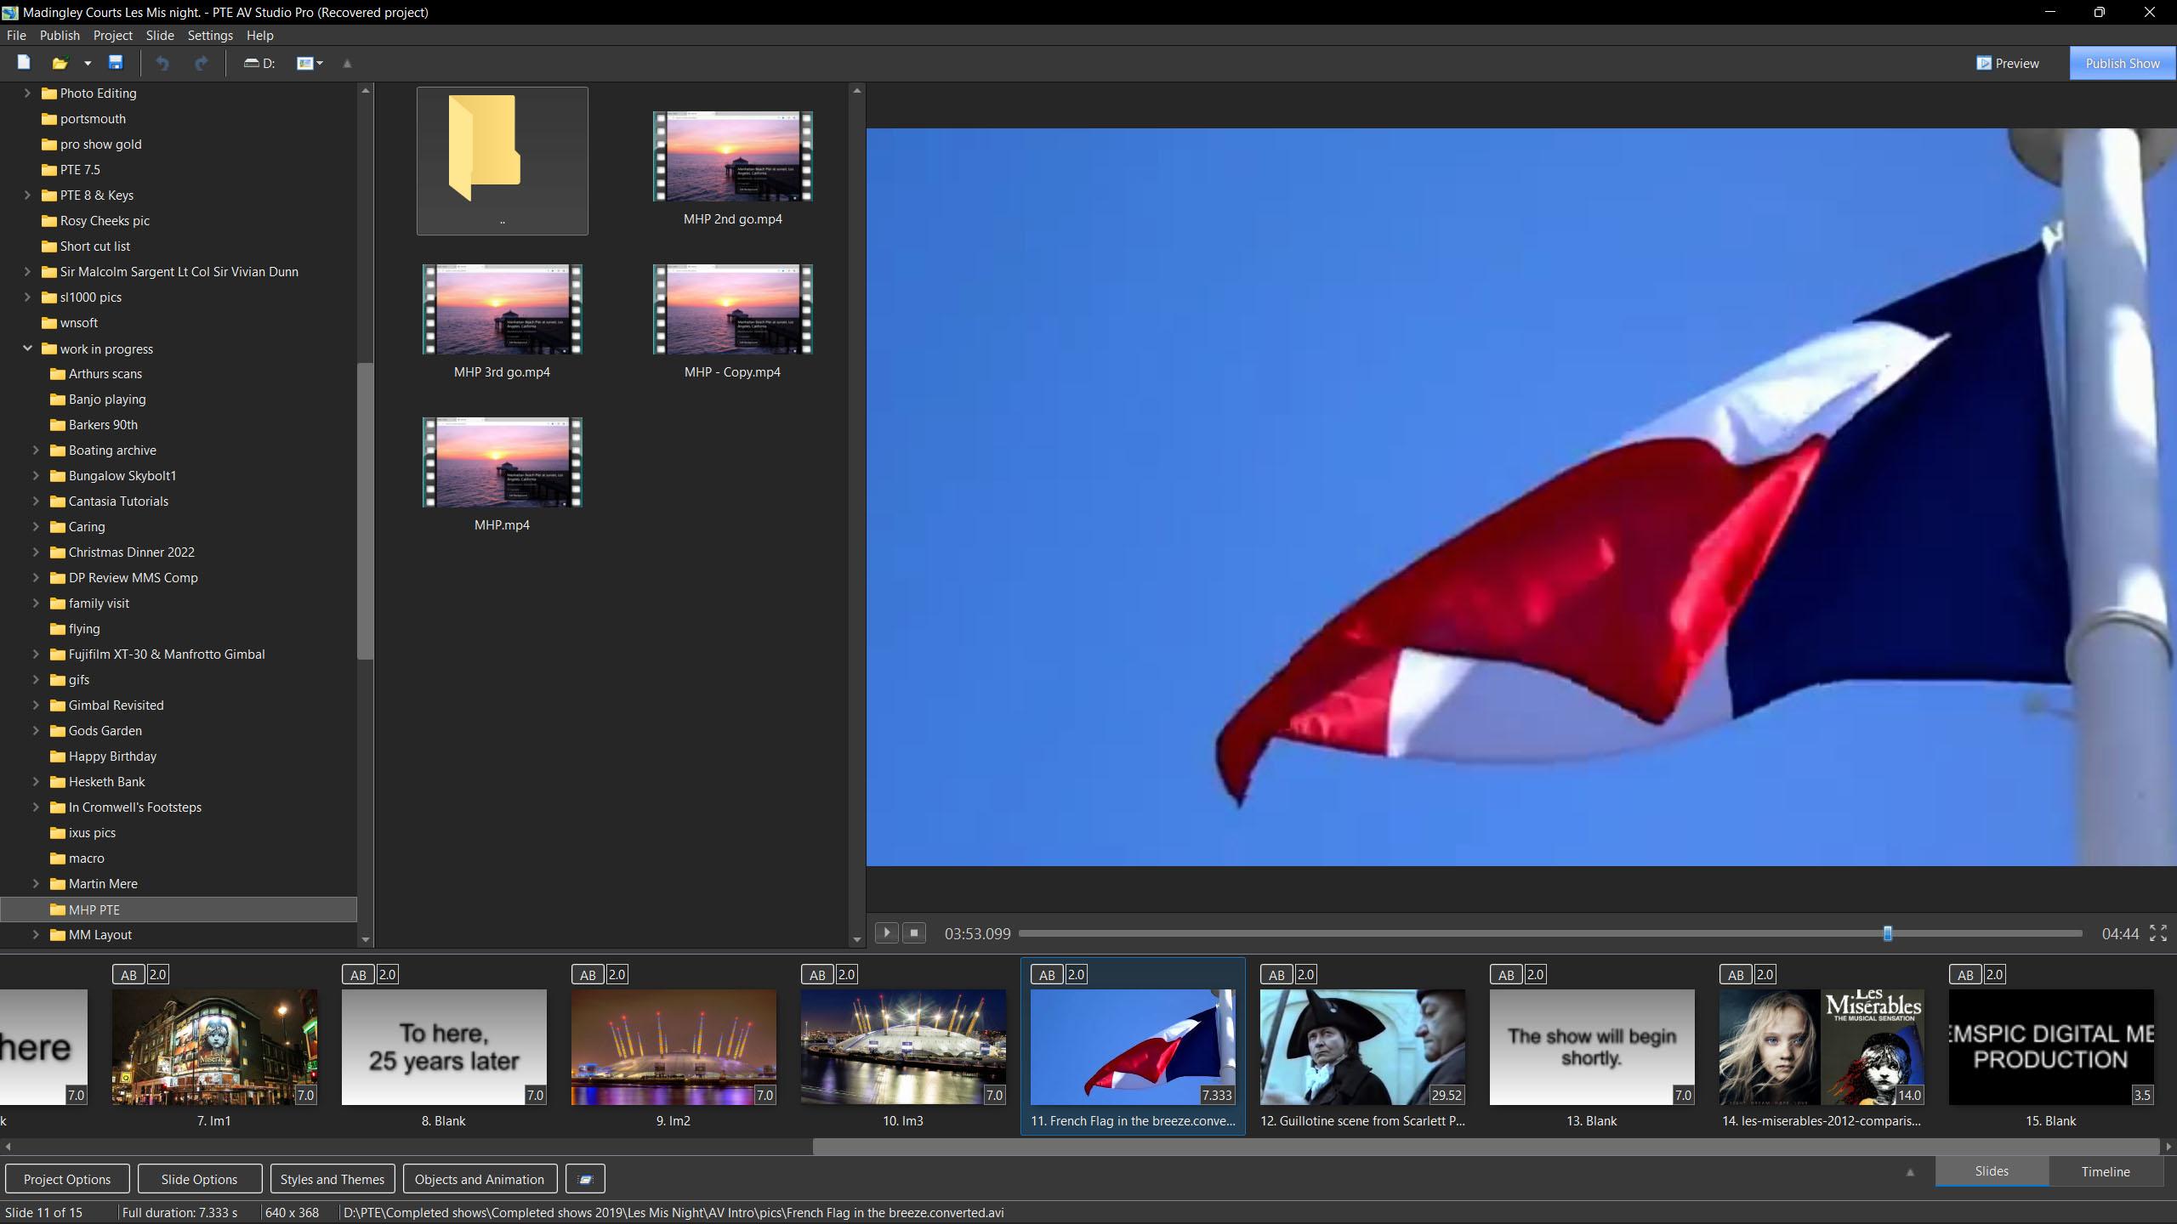Open Objects and Animation editor
The width and height of the screenshot is (2177, 1224).
[480, 1179]
